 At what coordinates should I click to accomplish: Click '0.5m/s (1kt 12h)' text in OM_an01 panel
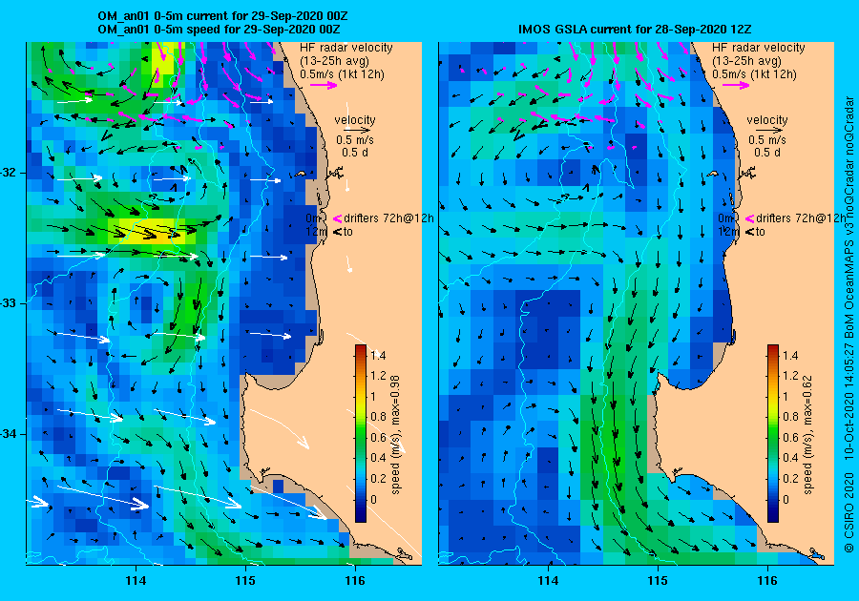click(342, 73)
